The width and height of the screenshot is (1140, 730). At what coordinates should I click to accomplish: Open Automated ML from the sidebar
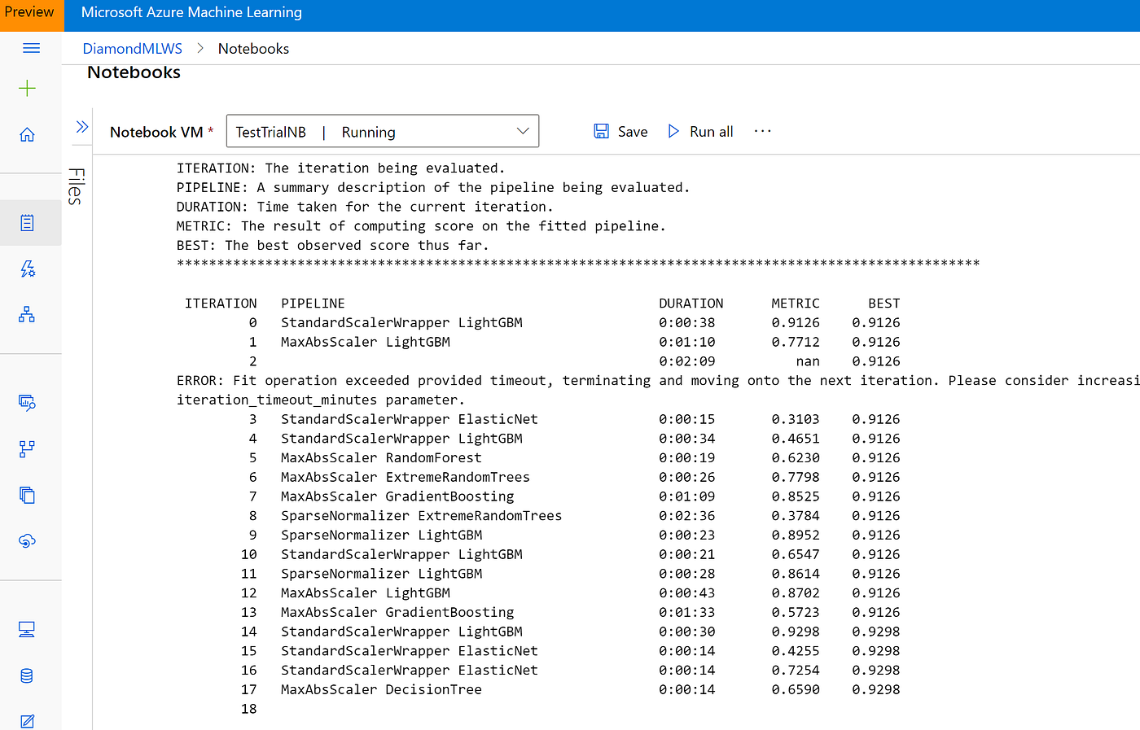pos(27,269)
